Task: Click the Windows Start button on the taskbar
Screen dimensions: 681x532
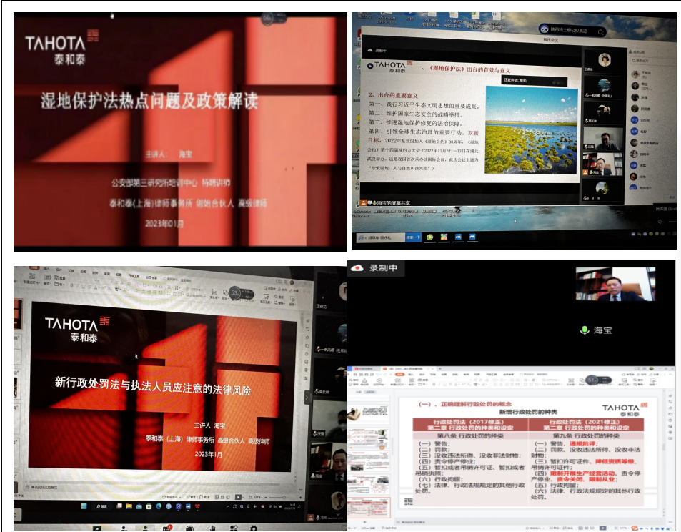Action: tap(84, 506)
